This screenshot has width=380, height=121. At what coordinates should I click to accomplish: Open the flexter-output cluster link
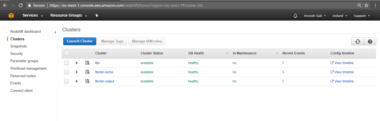(x=105, y=81)
